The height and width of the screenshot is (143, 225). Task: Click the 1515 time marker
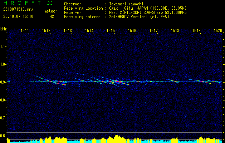[x=111, y=30]
